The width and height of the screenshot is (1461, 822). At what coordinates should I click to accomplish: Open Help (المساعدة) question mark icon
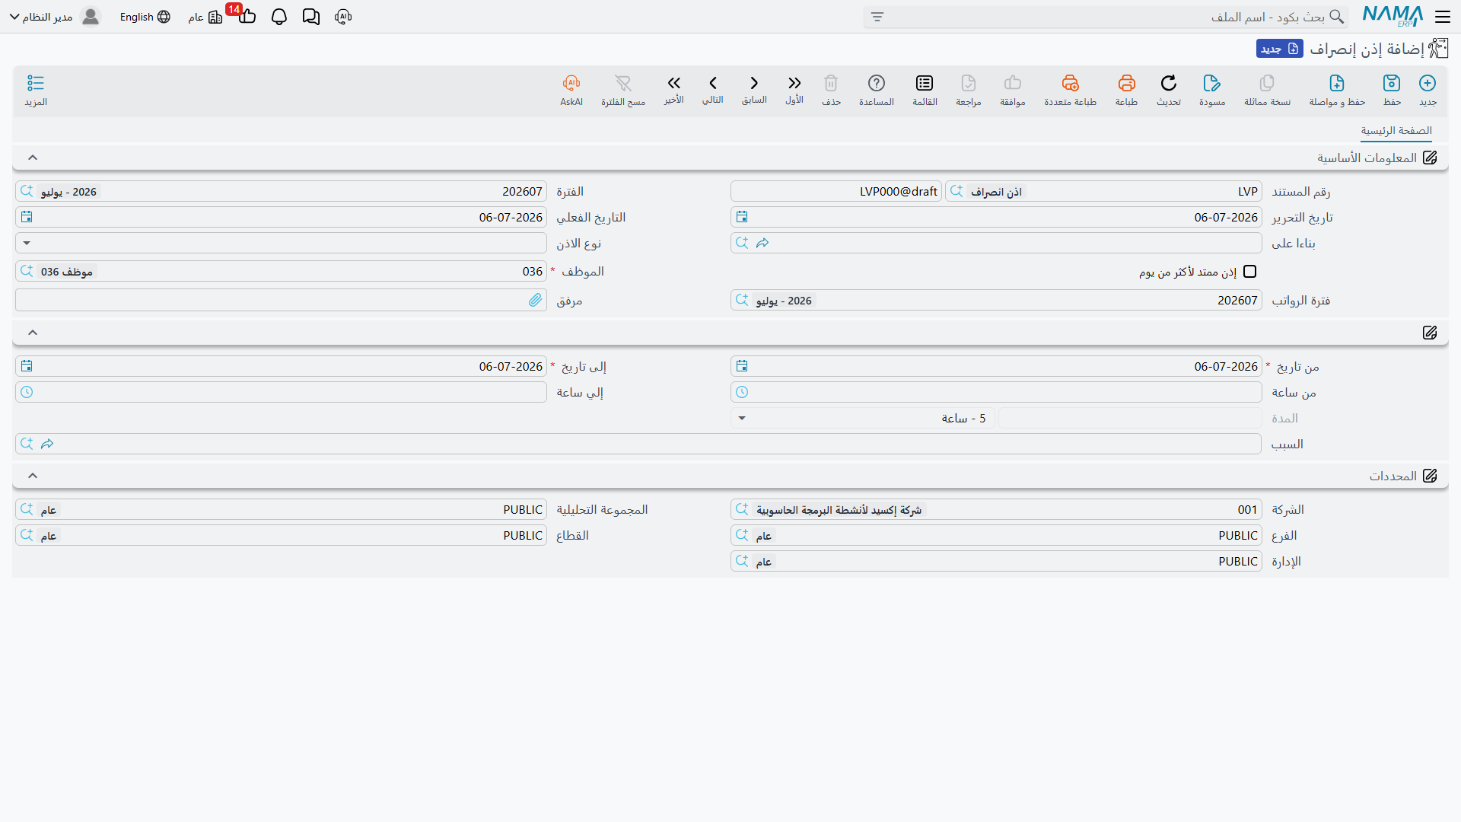tap(877, 83)
